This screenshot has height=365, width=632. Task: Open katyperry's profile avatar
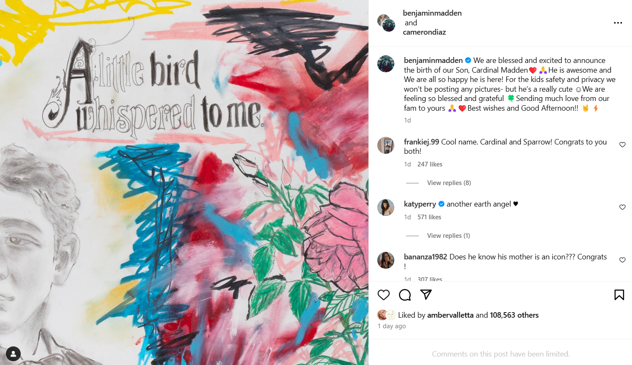point(386,207)
